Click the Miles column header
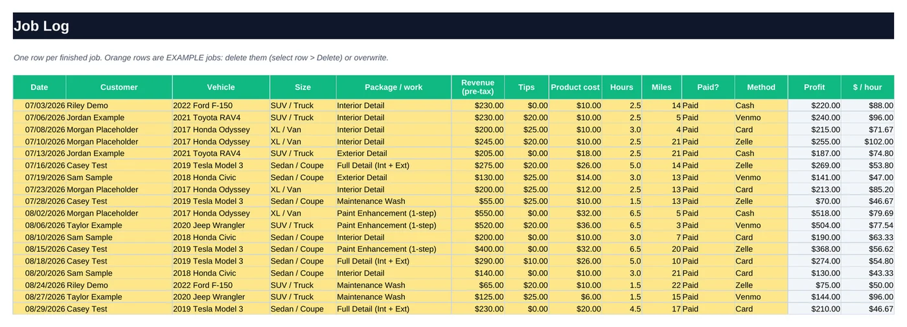Image resolution: width=907 pixels, height=327 pixels. click(661, 87)
